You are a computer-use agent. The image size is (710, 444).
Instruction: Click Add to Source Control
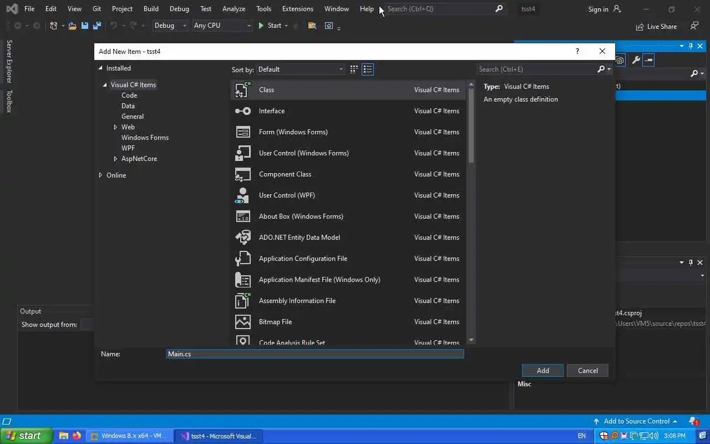tap(636, 421)
